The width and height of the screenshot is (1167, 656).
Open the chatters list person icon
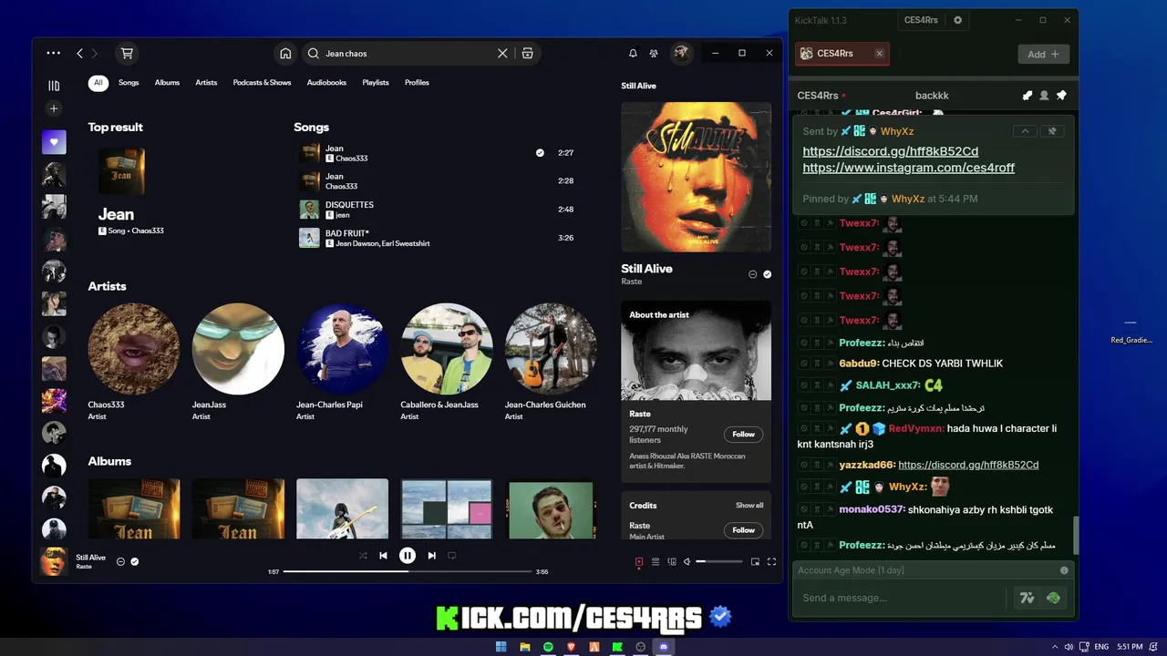click(1044, 96)
